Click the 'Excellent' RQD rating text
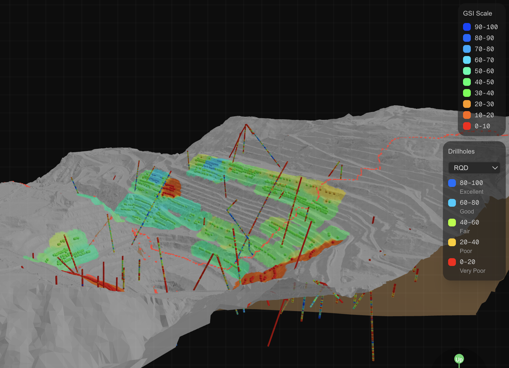Screen dimensions: 509x368 [471, 192]
